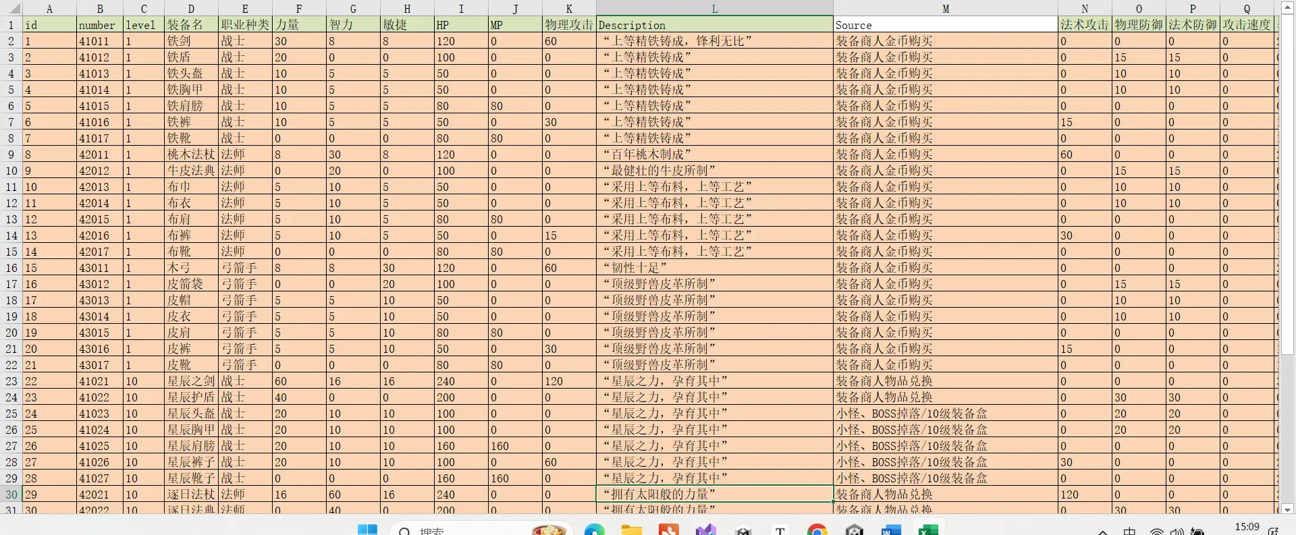This screenshot has width=1296, height=535.
Task: Click the Excel icon in the taskbar
Action: click(x=929, y=530)
